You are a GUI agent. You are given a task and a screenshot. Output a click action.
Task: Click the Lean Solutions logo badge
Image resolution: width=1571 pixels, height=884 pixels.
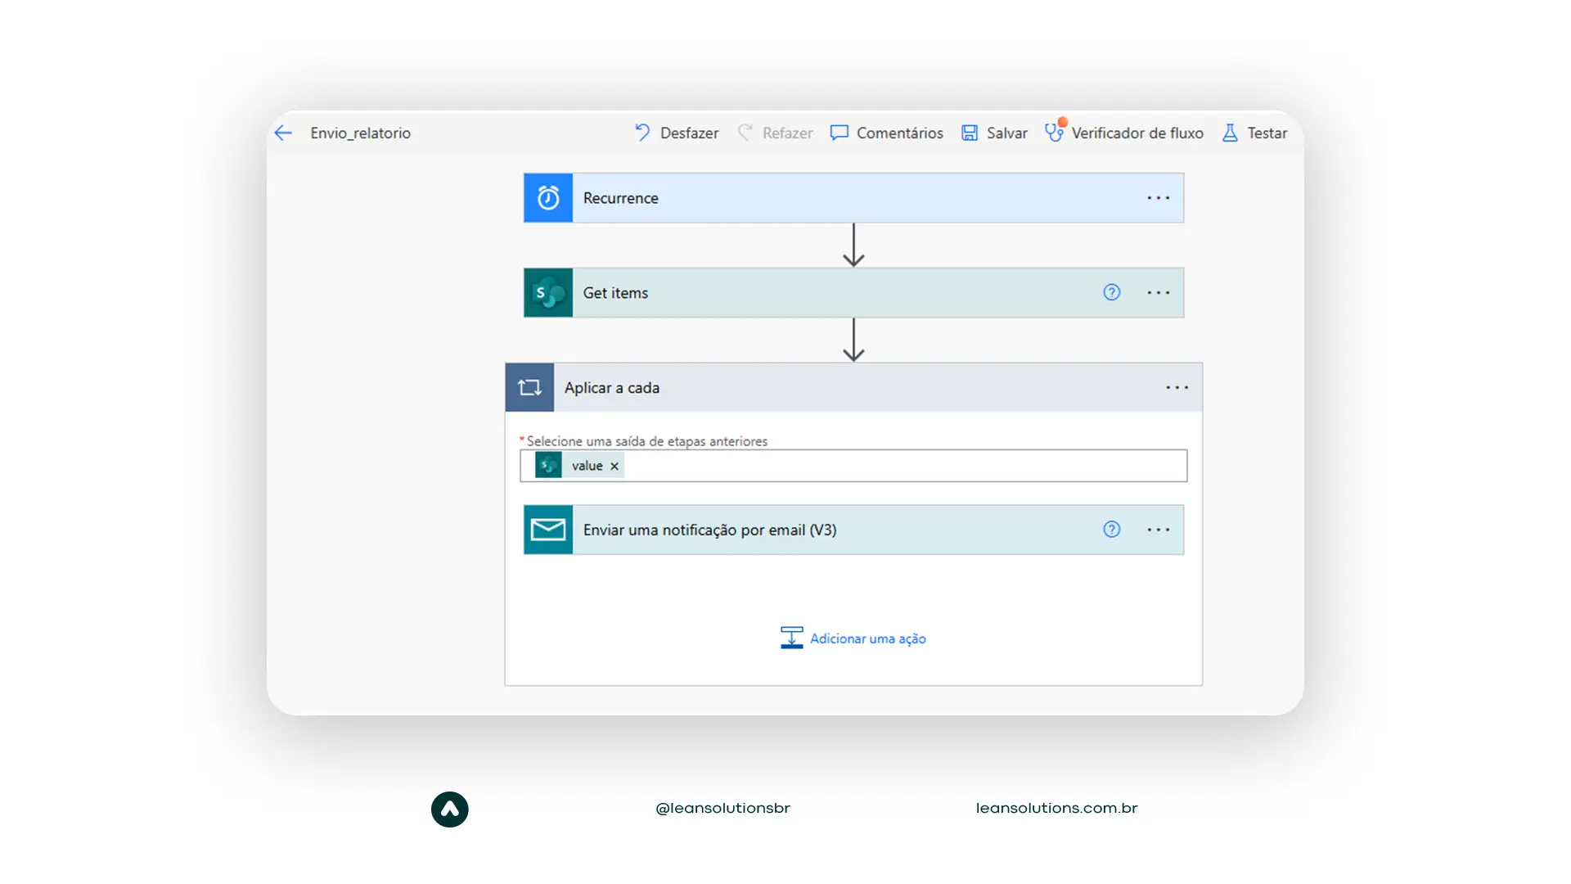click(x=450, y=810)
